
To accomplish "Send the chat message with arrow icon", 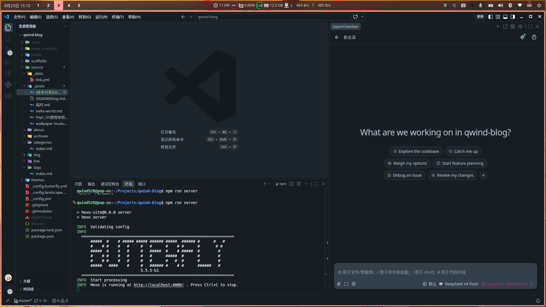I will pos(532,284).
